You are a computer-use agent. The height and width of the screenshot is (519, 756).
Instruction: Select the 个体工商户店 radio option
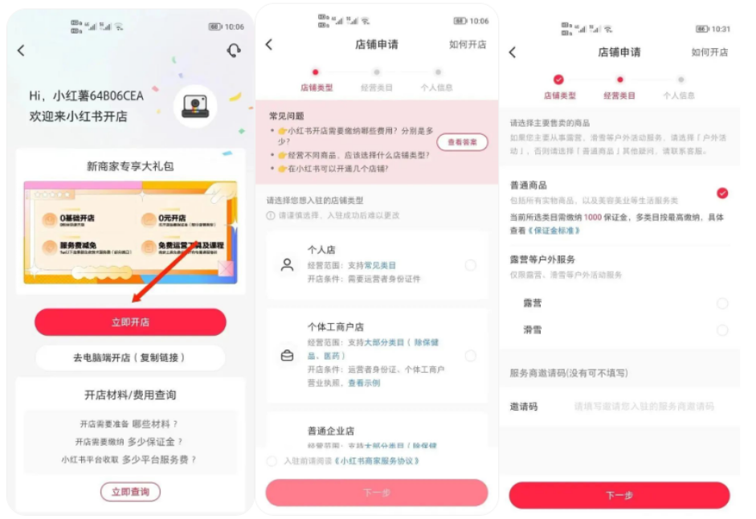(x=471, y=355)
